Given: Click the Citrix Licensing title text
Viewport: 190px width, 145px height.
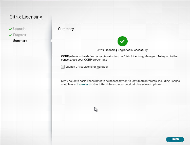Looking at the screenshot, I should tap(26, 17).
